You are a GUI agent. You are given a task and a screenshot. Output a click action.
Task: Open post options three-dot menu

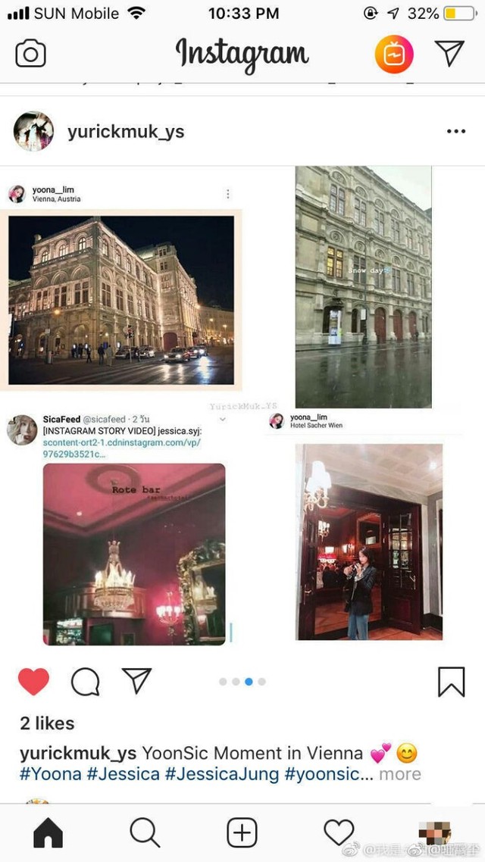pos(456,131)
